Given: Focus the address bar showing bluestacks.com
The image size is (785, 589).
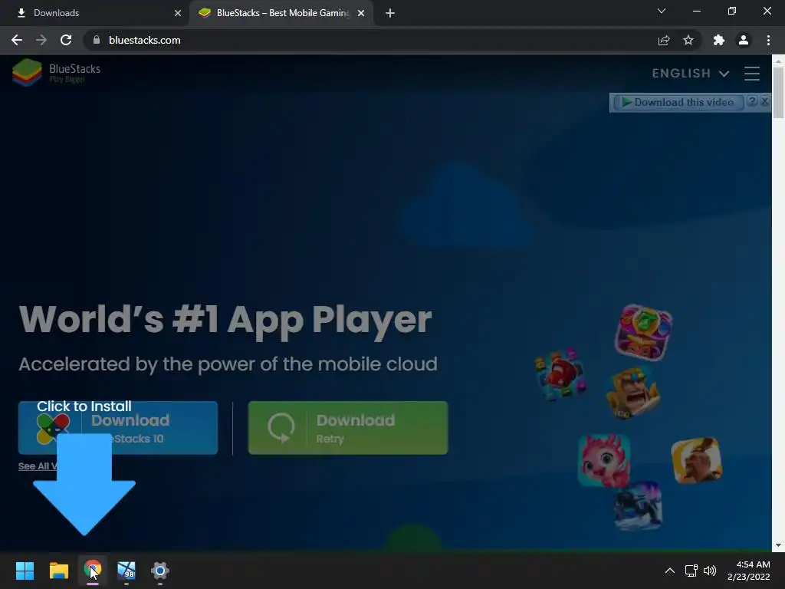Looking at the screenshot, I should point(370,40).
